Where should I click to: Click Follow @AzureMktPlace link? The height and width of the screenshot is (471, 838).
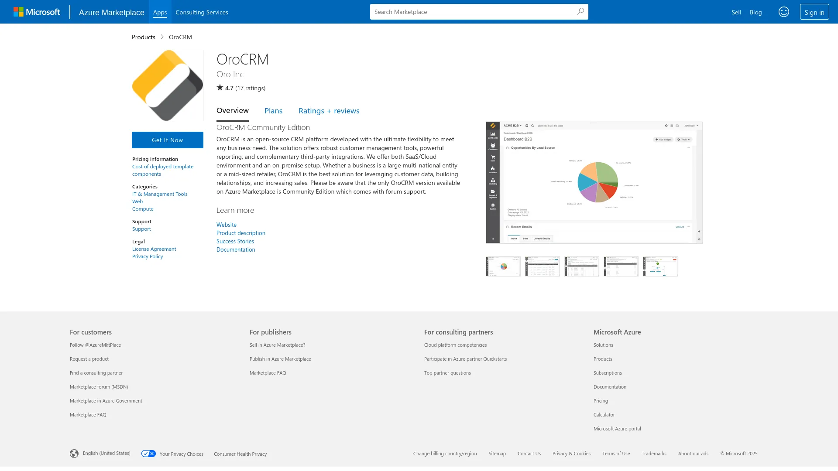click(x=95, y=345)
